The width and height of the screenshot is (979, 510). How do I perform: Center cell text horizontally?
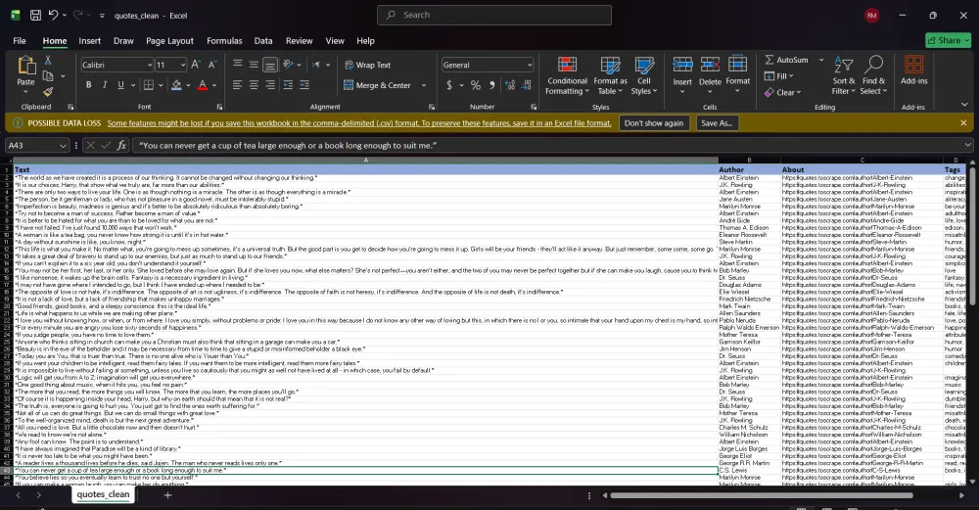(254, 85)
